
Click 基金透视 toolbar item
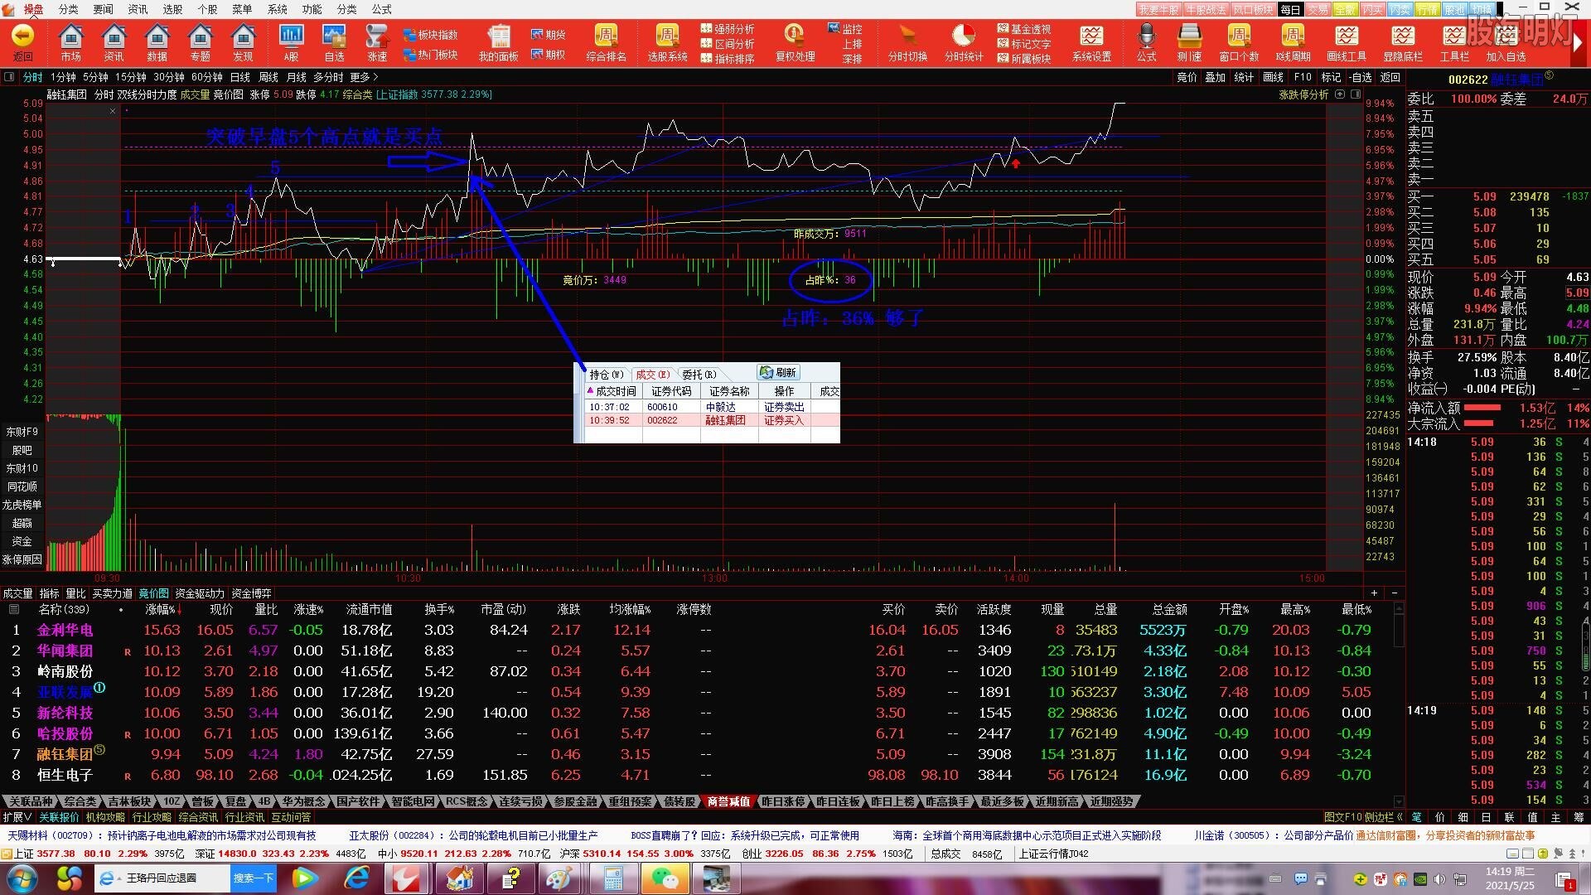(x=1024, y=29)
